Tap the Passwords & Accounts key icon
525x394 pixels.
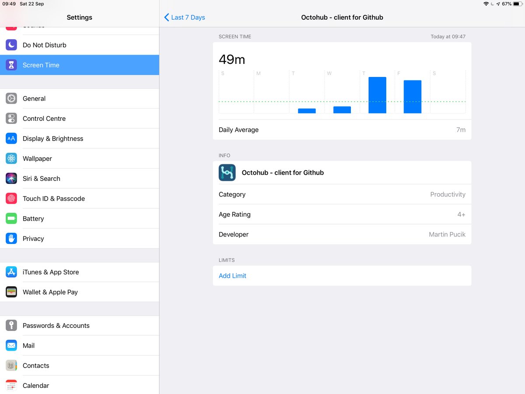point(11,325)
